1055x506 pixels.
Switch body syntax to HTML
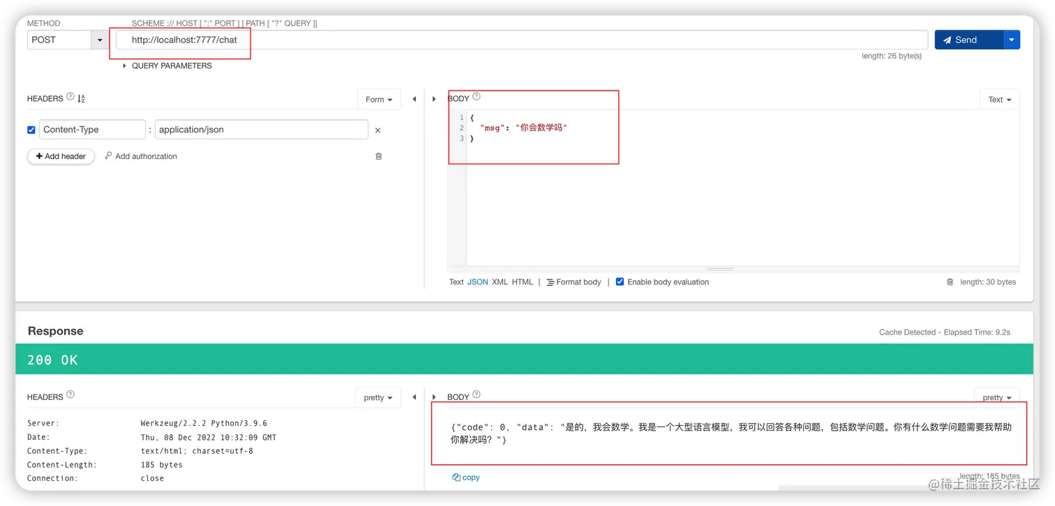click(523, 282)
